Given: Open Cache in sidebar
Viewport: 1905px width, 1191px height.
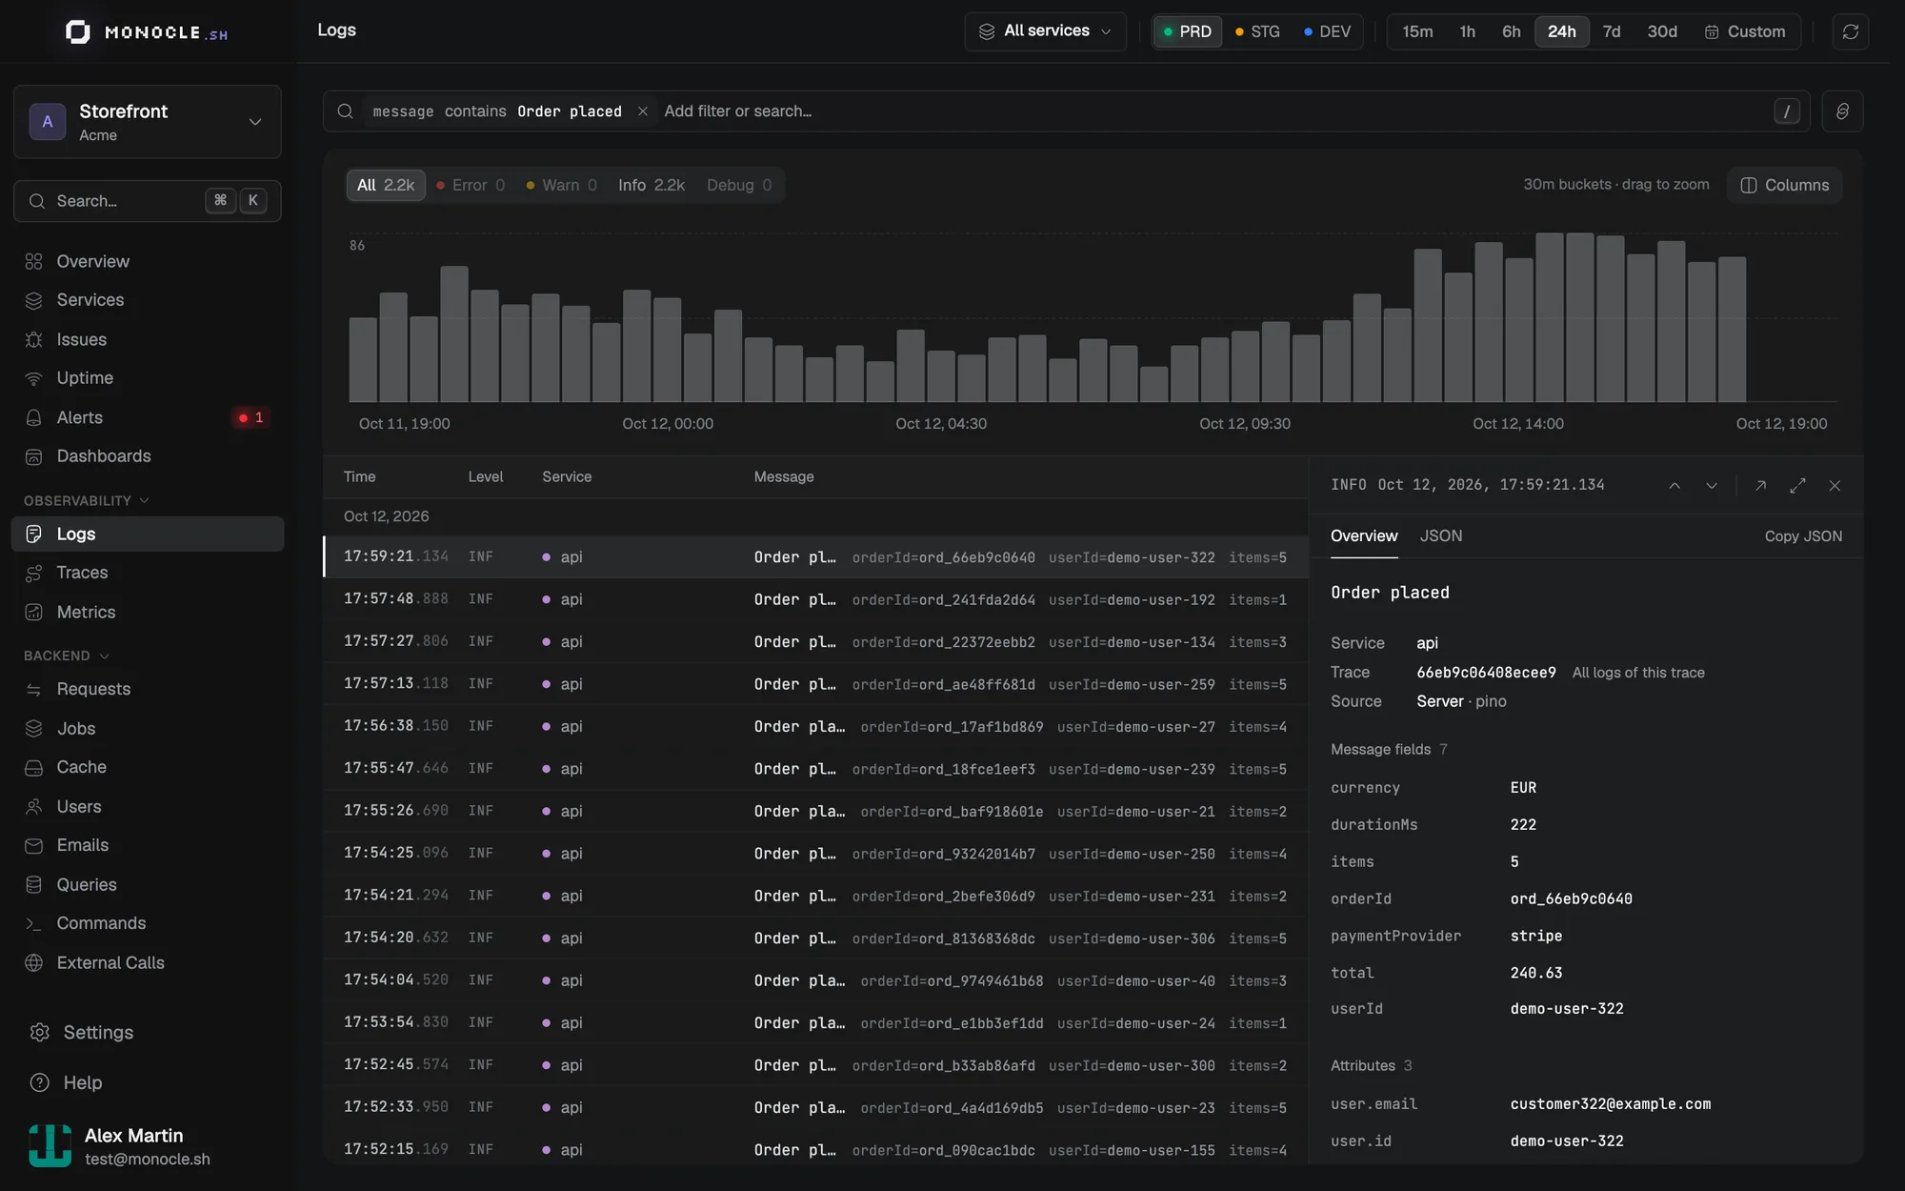Looking at the screenshot, I should [x=148, y=767].
